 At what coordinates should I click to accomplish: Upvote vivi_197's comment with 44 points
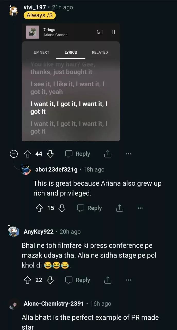coord(27,154)
